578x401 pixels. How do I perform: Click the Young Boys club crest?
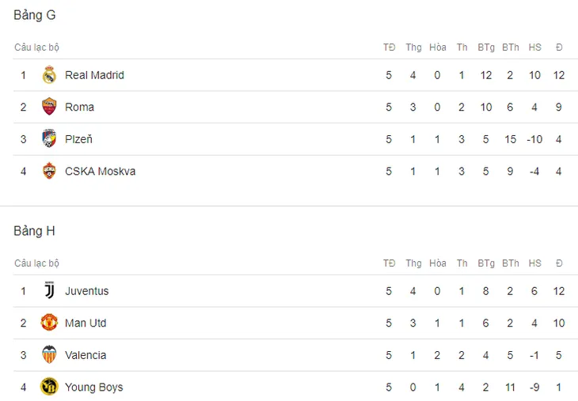[x=49, y=387]
